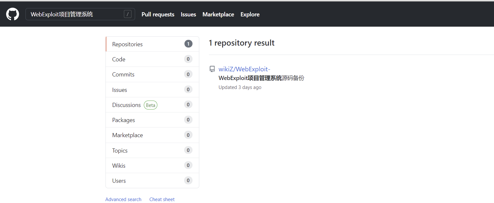Click the Repositories count badge showing 1

(188, 44)
